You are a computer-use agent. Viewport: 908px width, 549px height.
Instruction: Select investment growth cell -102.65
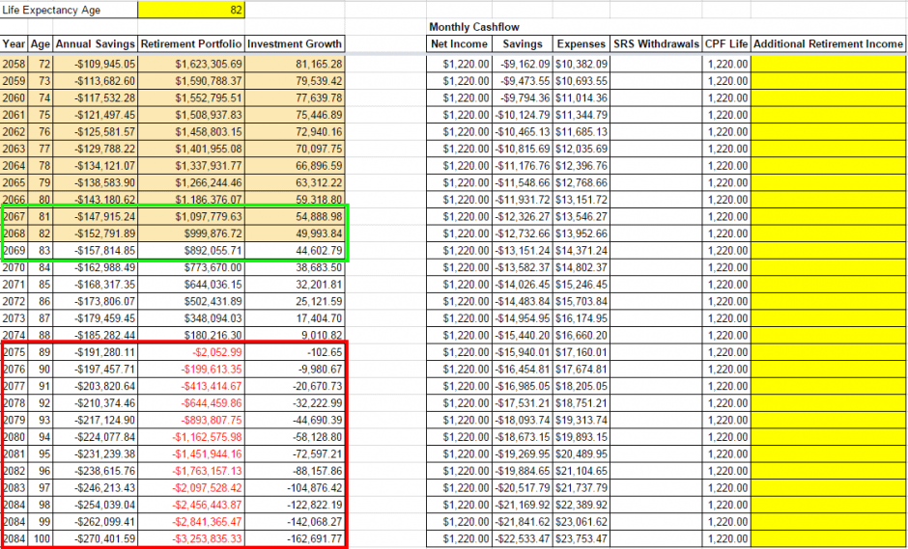click(x=295, y=352)
